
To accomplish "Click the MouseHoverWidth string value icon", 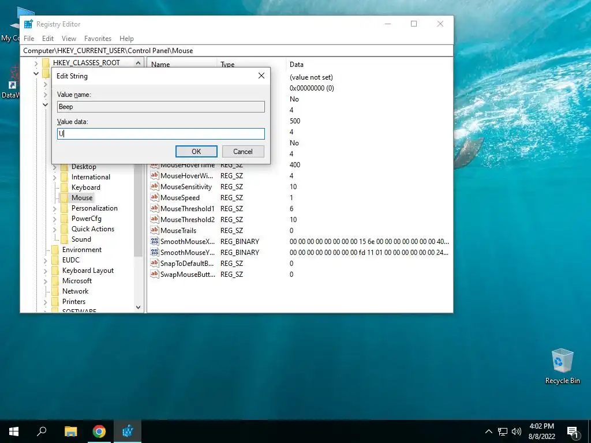I will (154, 175).
